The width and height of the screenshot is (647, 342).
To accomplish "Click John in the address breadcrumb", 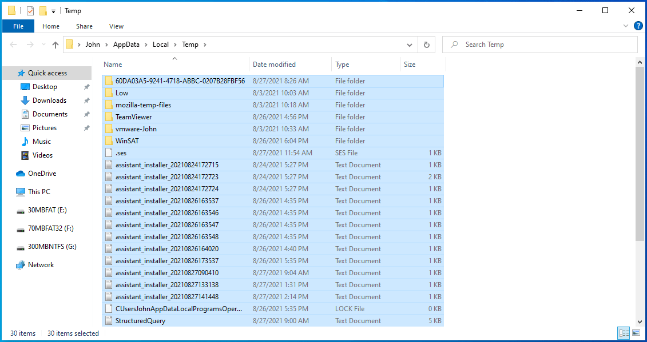I will (93, 45).
